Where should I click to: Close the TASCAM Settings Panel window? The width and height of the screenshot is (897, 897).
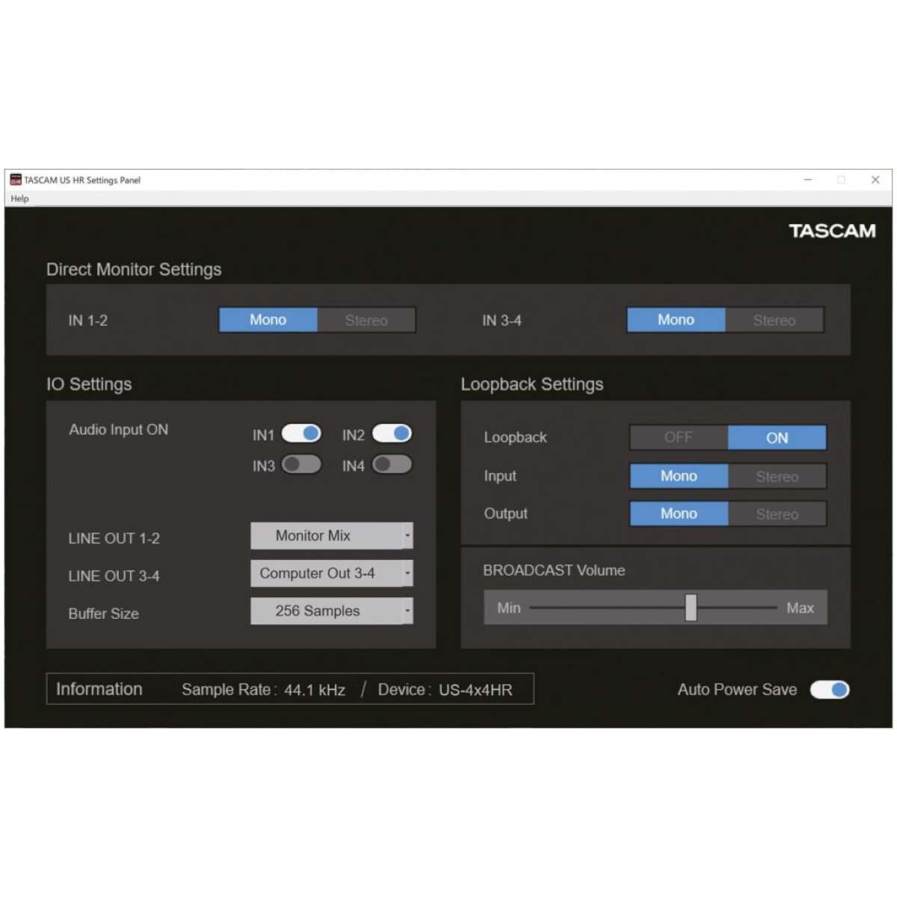pyautogui.click(x=875, y=179)
